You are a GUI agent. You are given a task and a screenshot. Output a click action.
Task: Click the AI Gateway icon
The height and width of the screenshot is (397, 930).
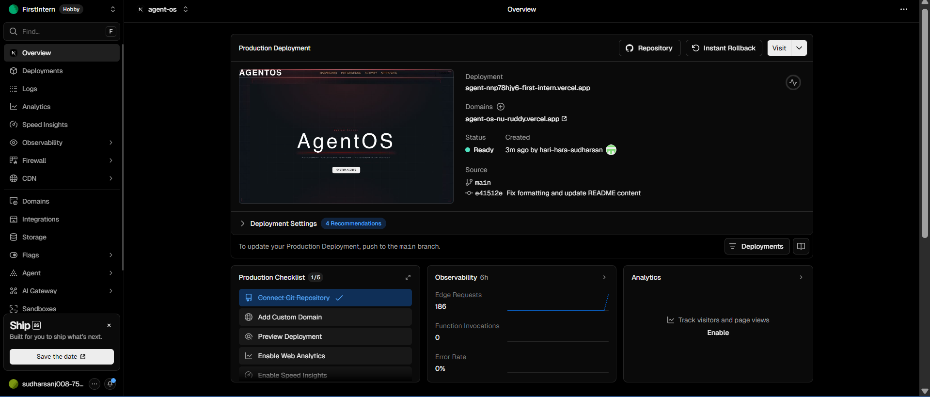point(14,291)
